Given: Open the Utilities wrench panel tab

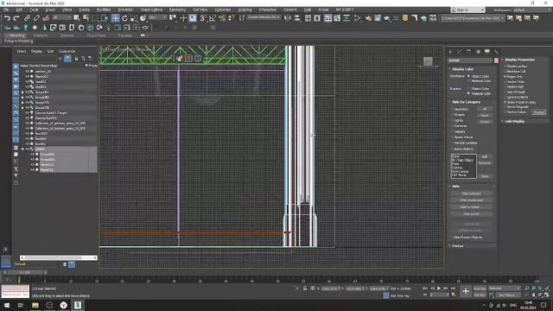Looking at the screenshot, I should pos(496,52).
